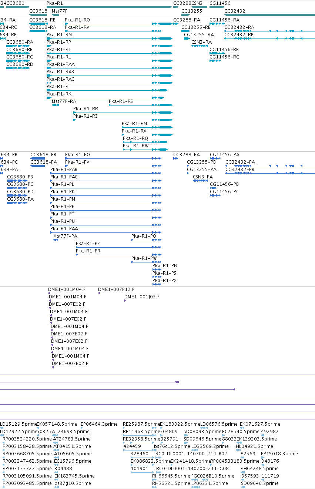Viewport: 315px width, 489px height.
Task: Select EST LP06331.5prime
Action: pyautogui.click(x=210, y=483)
